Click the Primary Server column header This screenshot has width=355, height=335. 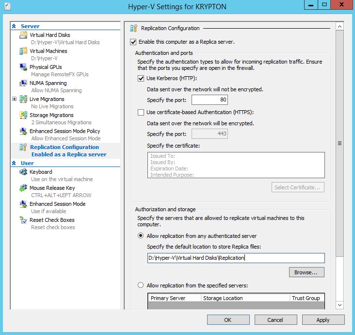click(174, 298)
